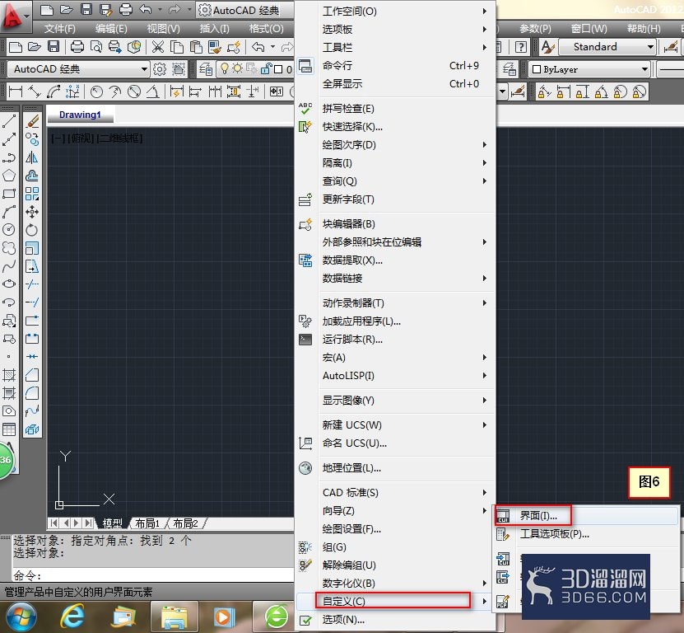
Task: Click the Linear dimension tool
Action: tap(16, 91)
